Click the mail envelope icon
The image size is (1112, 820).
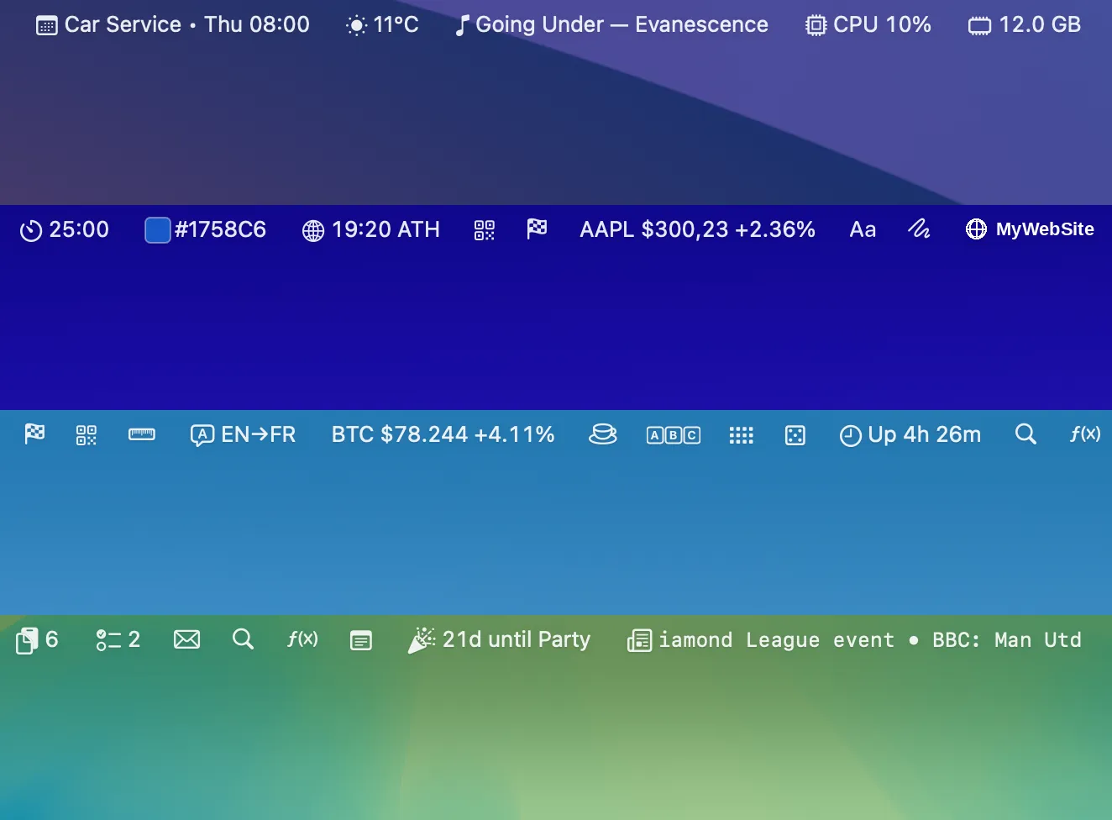[x=186, y=639]
